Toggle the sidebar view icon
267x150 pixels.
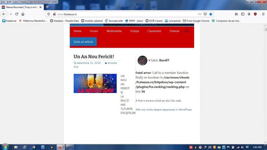(243, 14)
